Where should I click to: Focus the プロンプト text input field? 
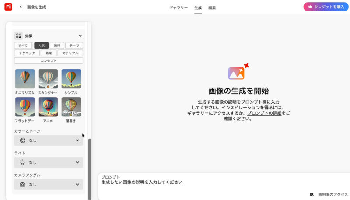click(224, 186)
